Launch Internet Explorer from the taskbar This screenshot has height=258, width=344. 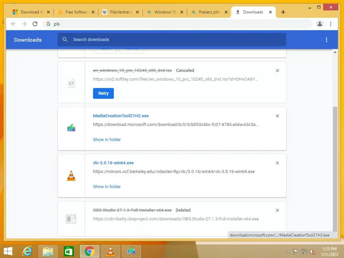28,251
